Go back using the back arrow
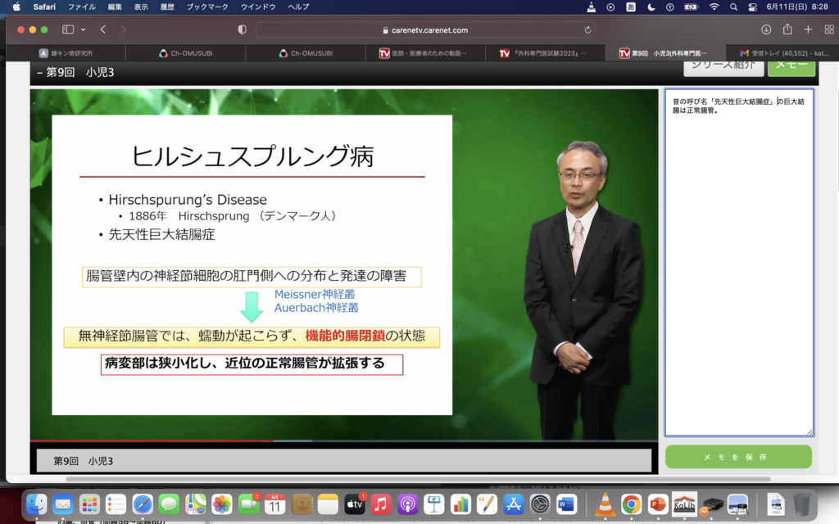Image resolution: width=839 pixels, height=524 pixels. coord(103,29)
